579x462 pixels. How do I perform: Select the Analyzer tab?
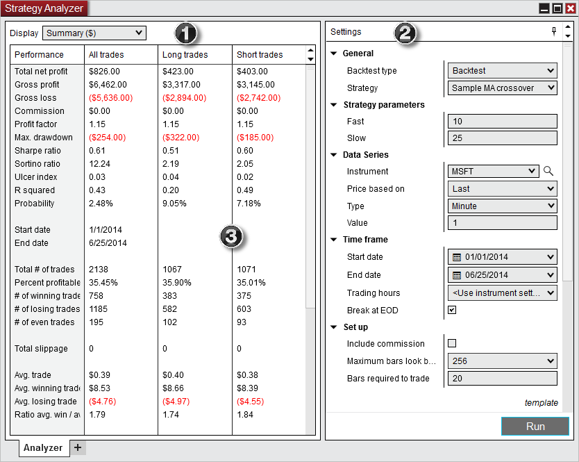click(x=43, y=447)
